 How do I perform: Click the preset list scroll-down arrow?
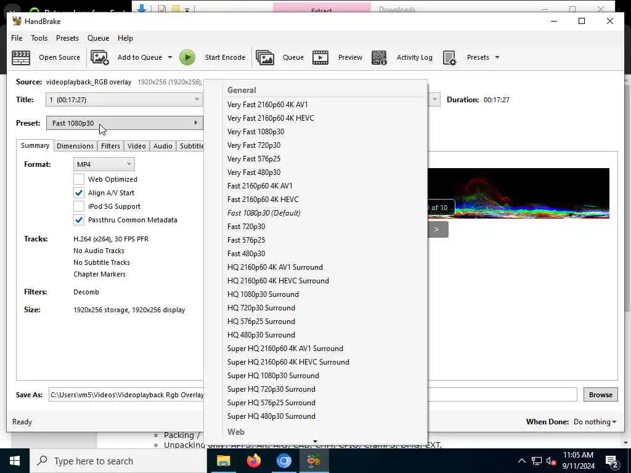tap(315, 442)
